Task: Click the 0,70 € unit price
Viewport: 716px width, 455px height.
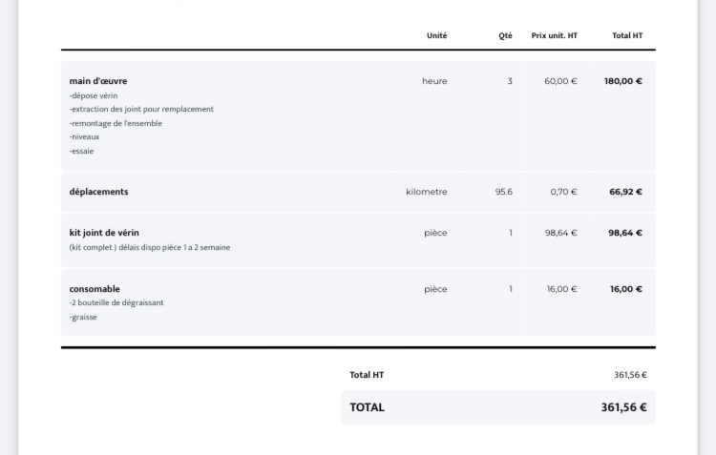Action: [x=563, y=192]
